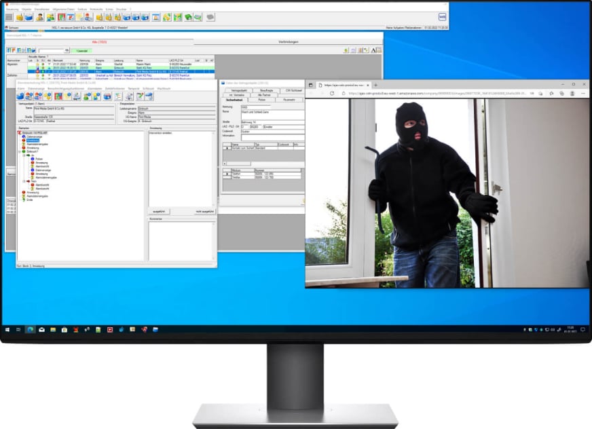Viewport: 592px width, 429px height.
Task: Select the Telefon row arrow in contact grid
Action: [227, 174]
